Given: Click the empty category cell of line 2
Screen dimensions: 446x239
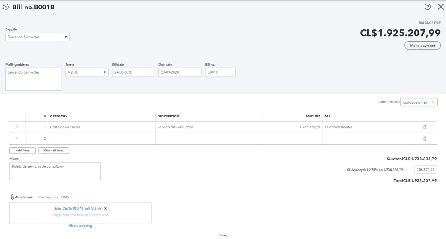Looking at the screenshot, I should 101,138.
